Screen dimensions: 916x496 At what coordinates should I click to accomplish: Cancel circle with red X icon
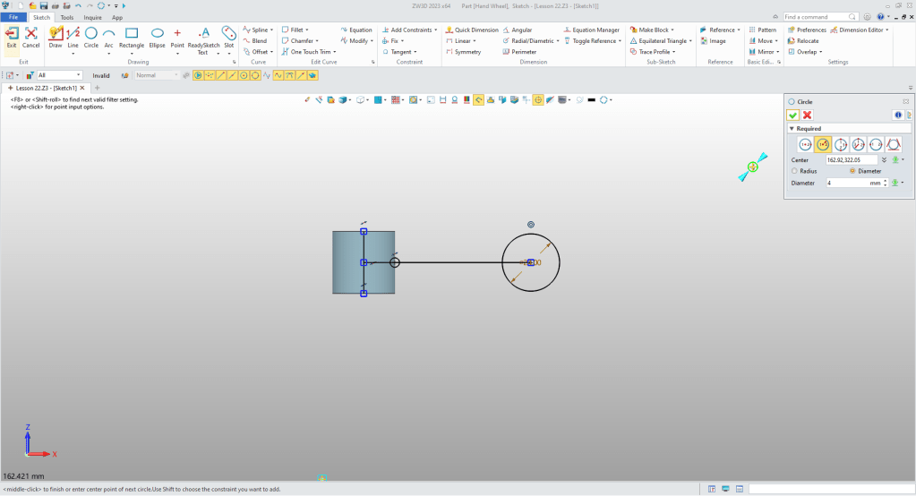pyautogui.click(x=808, y=115)
